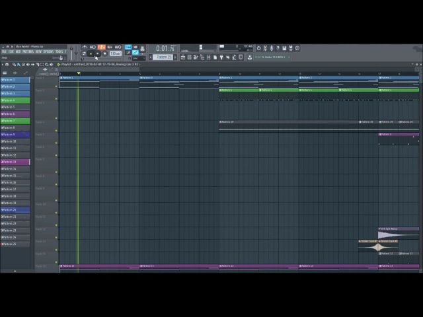The width and height of the screenshot is (423, 317).
Task: Adjust the main pitch slider
Action: click(76, 53)
